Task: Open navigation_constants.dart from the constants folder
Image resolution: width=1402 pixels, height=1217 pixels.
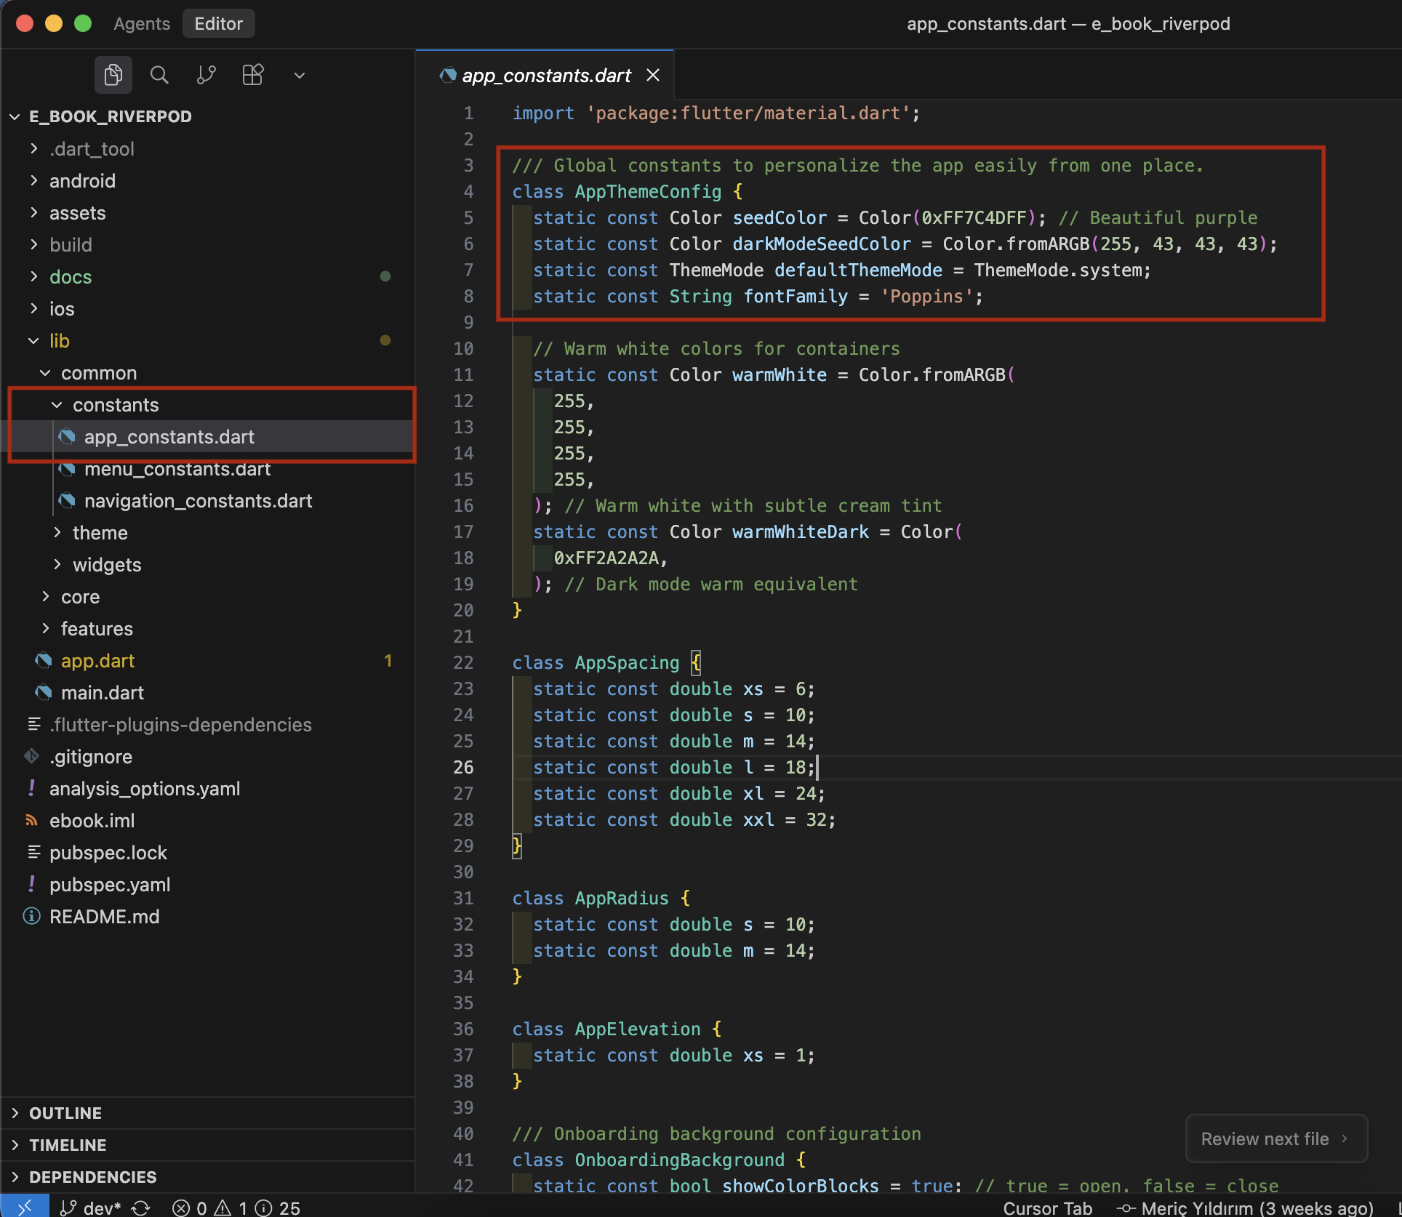Action: 198,500
